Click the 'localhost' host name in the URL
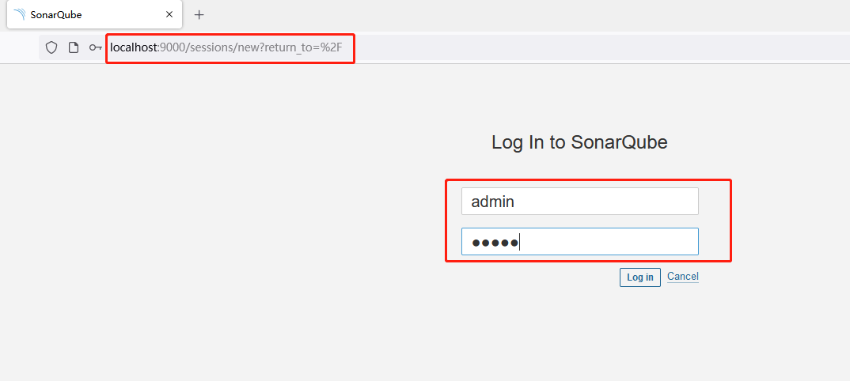Screen dimensions: 850x381 (133, 47)
